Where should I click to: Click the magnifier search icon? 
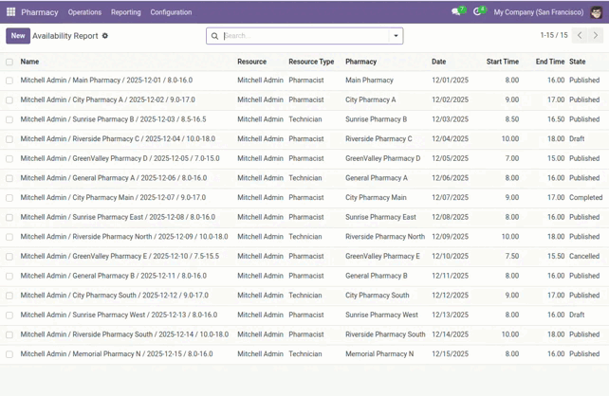pos(214,36)
